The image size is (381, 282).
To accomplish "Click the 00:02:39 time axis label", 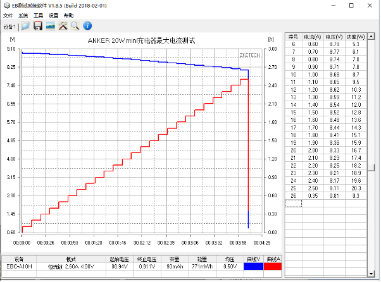I will pos(166,243).
